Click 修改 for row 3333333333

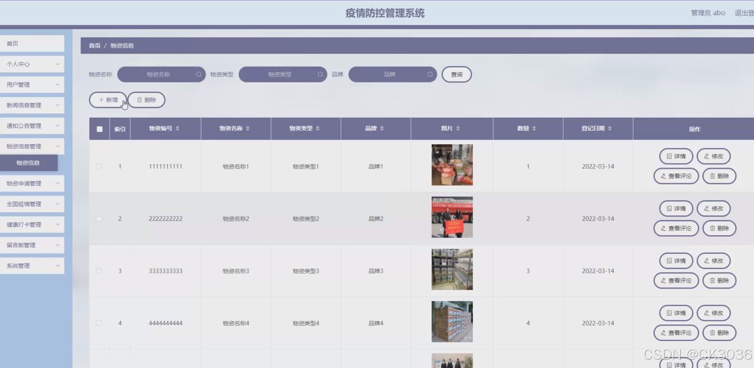click(713, 261)
